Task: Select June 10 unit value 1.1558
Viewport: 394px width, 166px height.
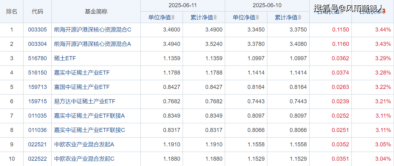Action: tap(256, 145)
